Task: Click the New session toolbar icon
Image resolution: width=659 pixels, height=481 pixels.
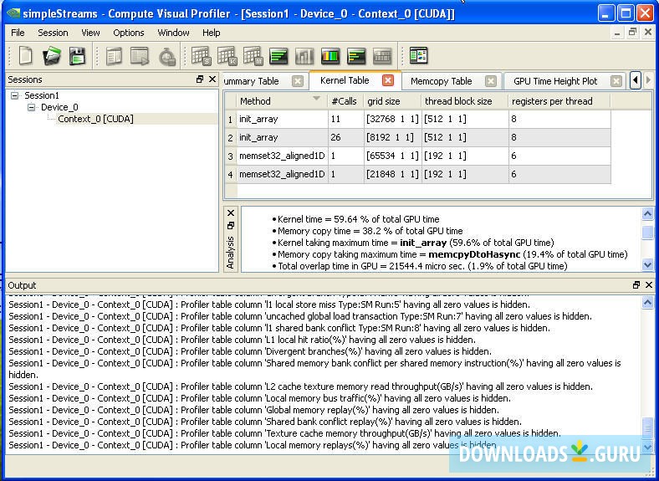Action: [27, 56]
